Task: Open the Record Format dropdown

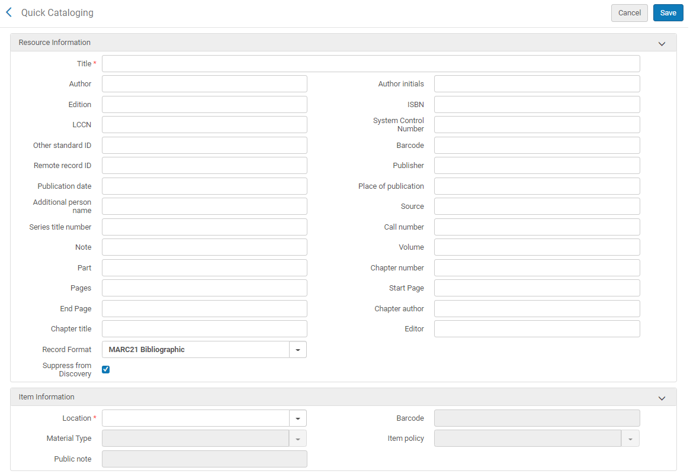Action: [x=297, y=350]
